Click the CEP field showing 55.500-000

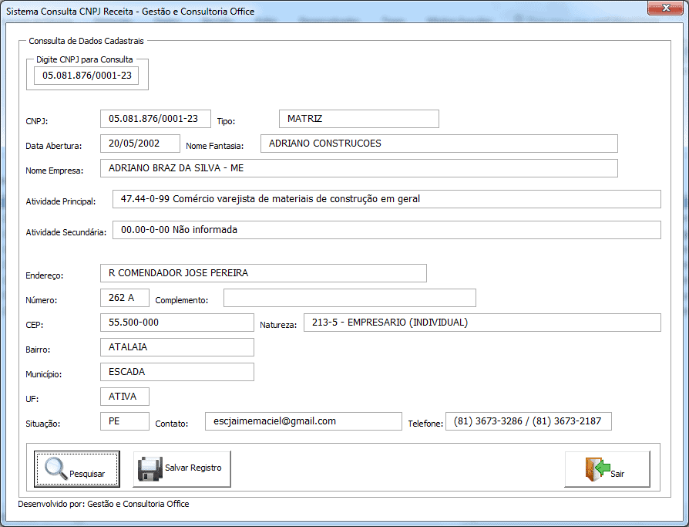(x=176, y=323)
